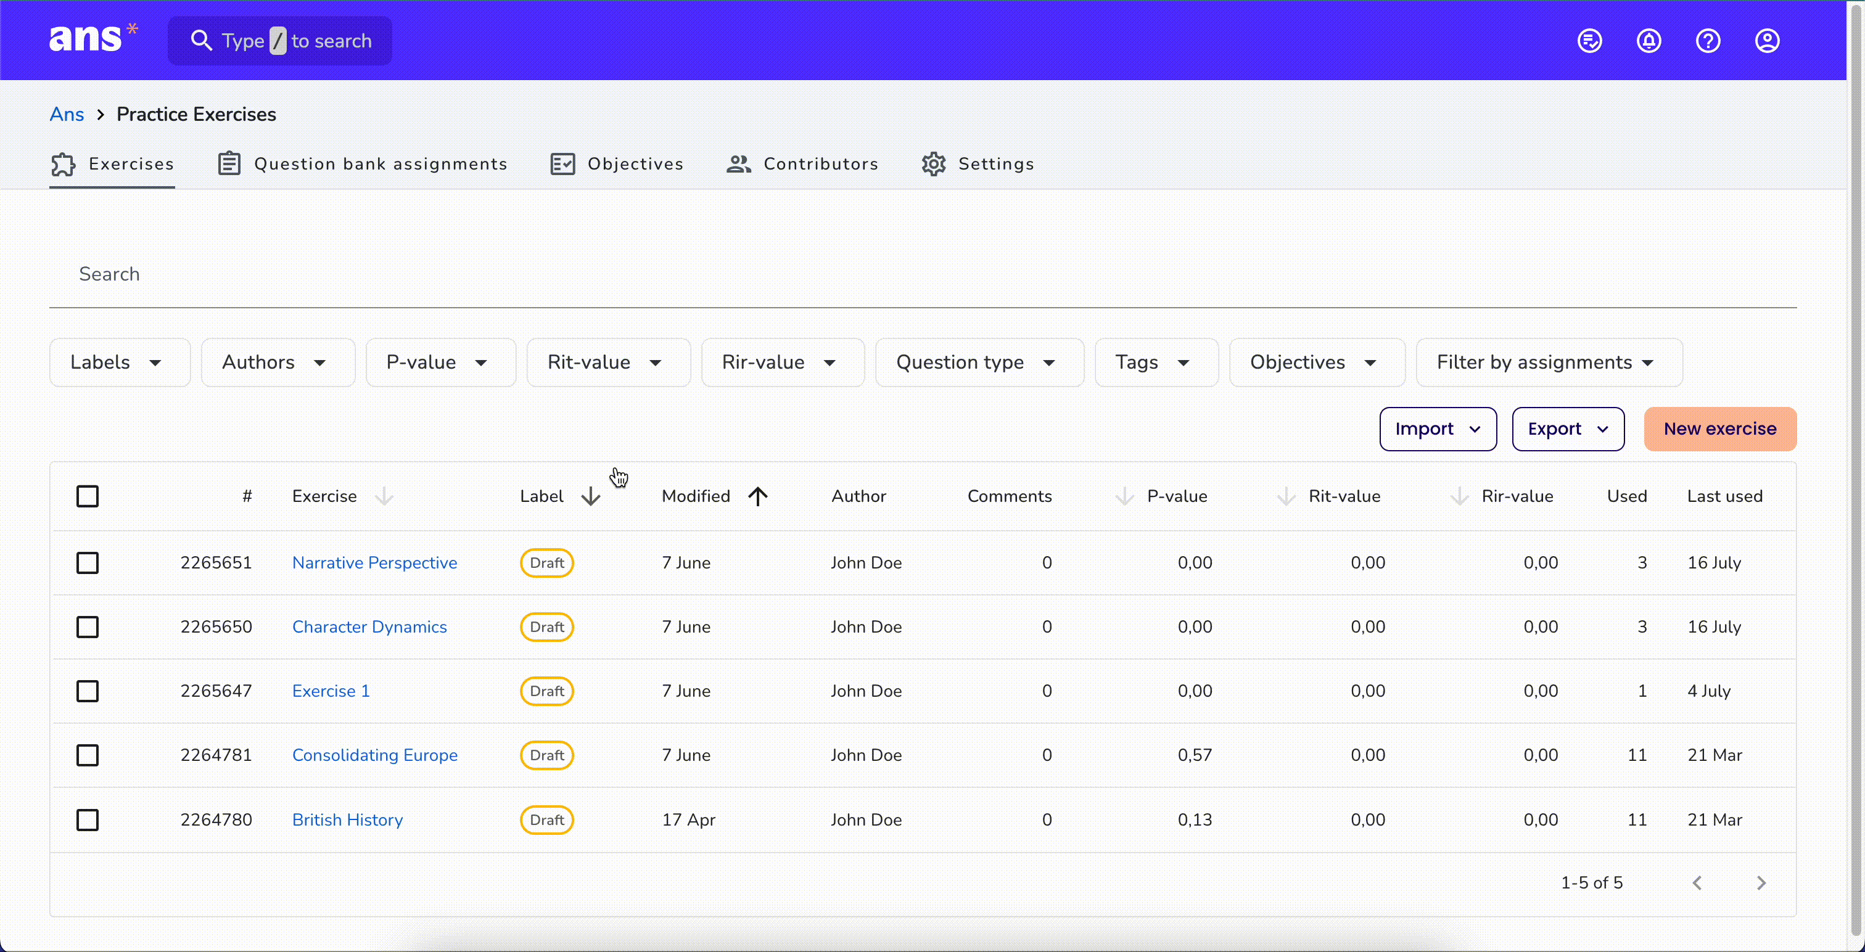Click the help question mark icon

[x=1708, y=41]
